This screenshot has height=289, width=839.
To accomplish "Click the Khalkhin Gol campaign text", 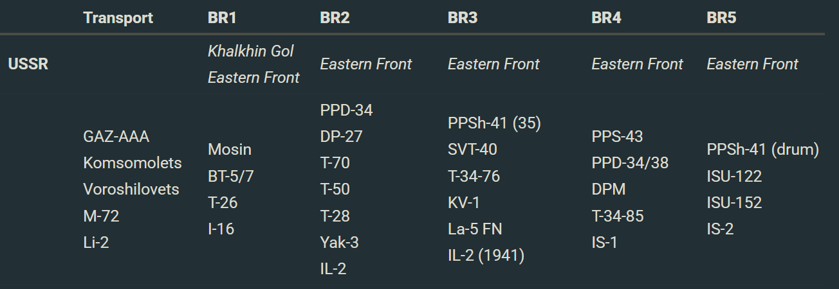I will pos(250,51).
